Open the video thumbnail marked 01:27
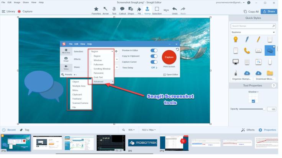 pyautogui.click(x=111, y=143)
